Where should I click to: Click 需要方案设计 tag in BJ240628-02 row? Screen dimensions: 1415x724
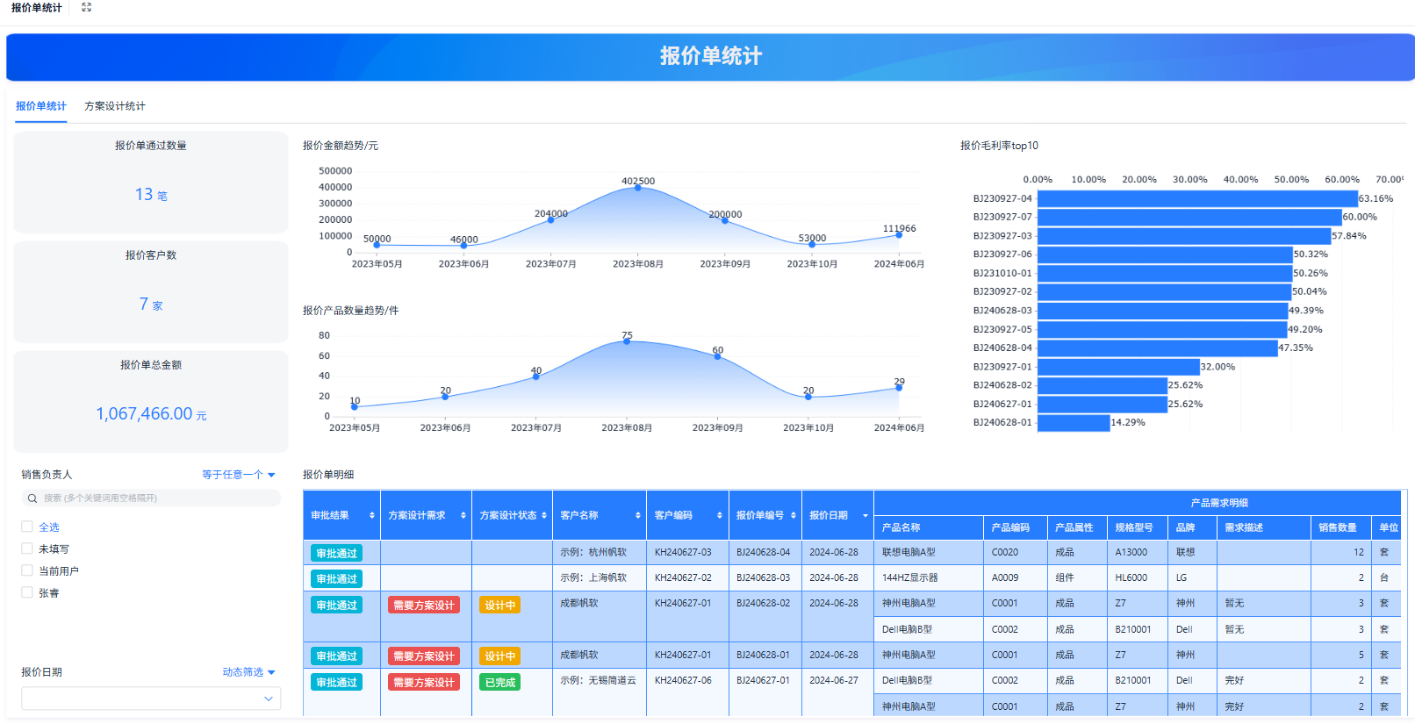[424, 606]
